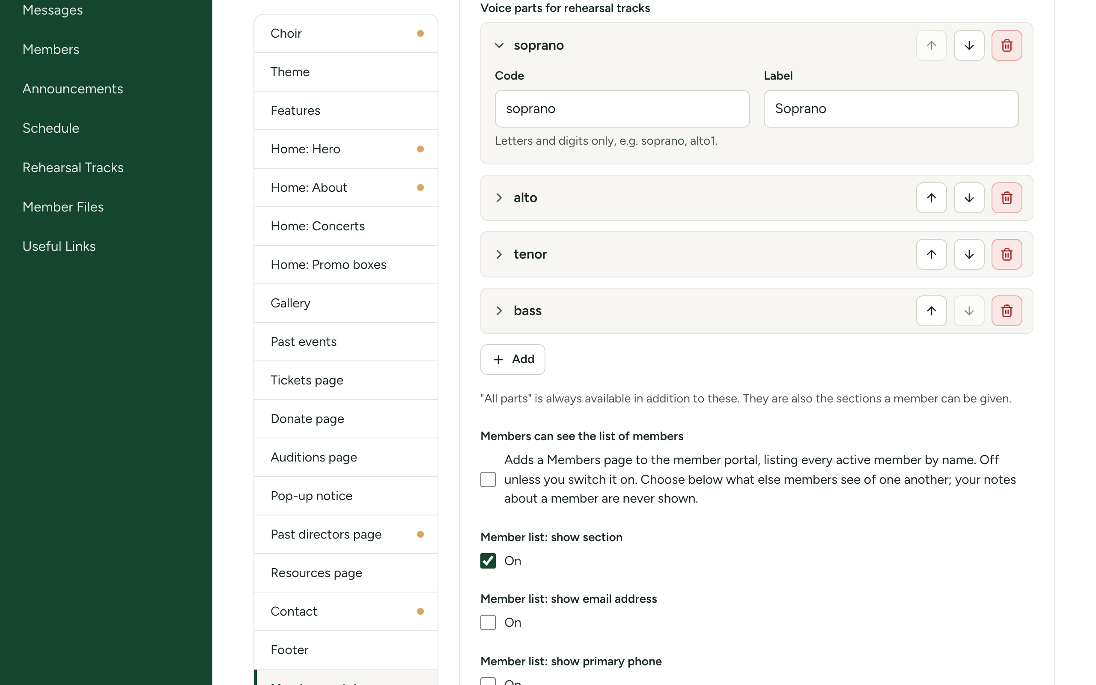Move alto voice part up

click(x=931, y=197)
